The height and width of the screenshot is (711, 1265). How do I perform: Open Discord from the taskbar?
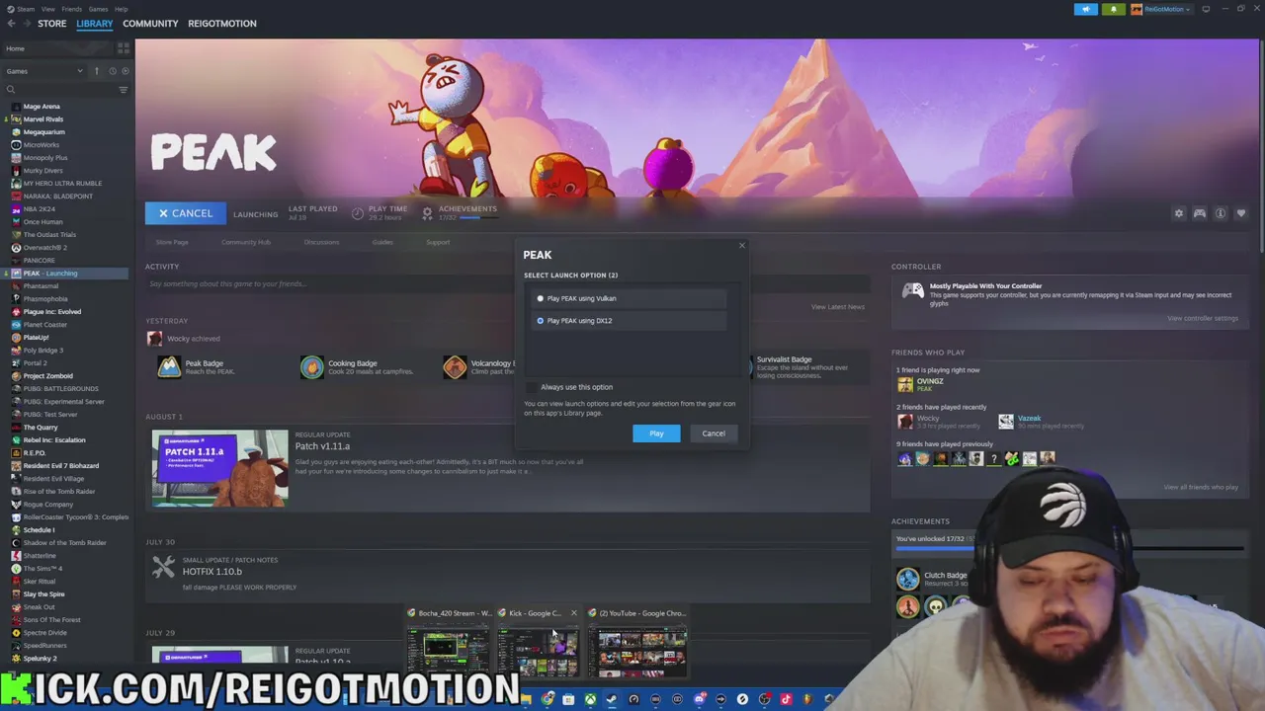tap(699, 699)
